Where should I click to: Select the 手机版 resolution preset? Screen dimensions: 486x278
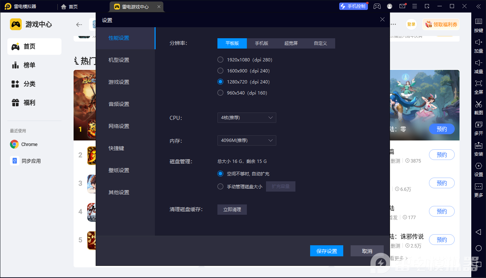261,43
